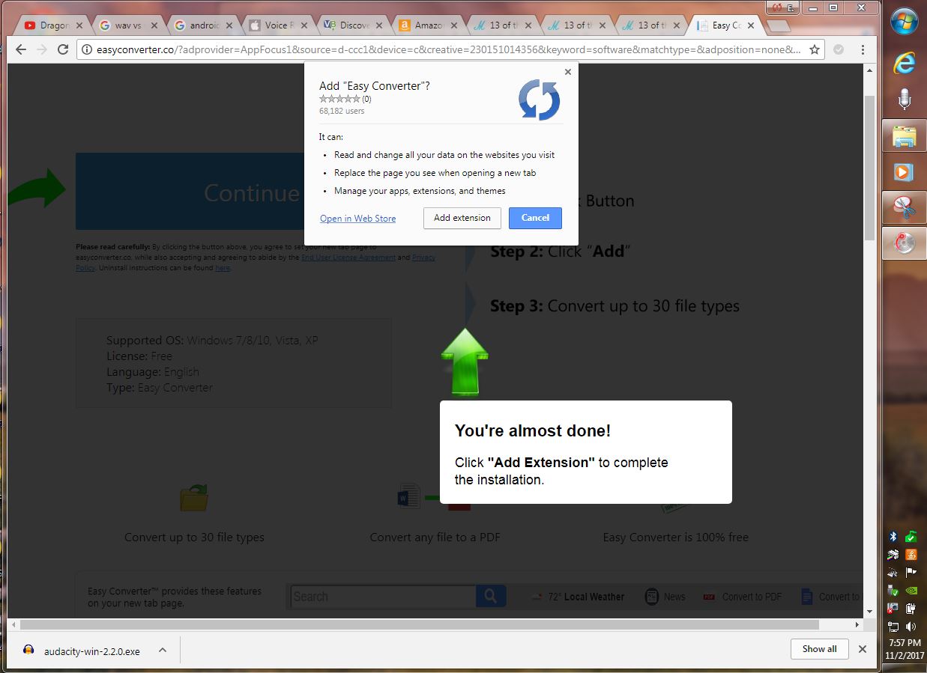
Task: Close the Dragon YouTube tab
Action: (80, 25)
